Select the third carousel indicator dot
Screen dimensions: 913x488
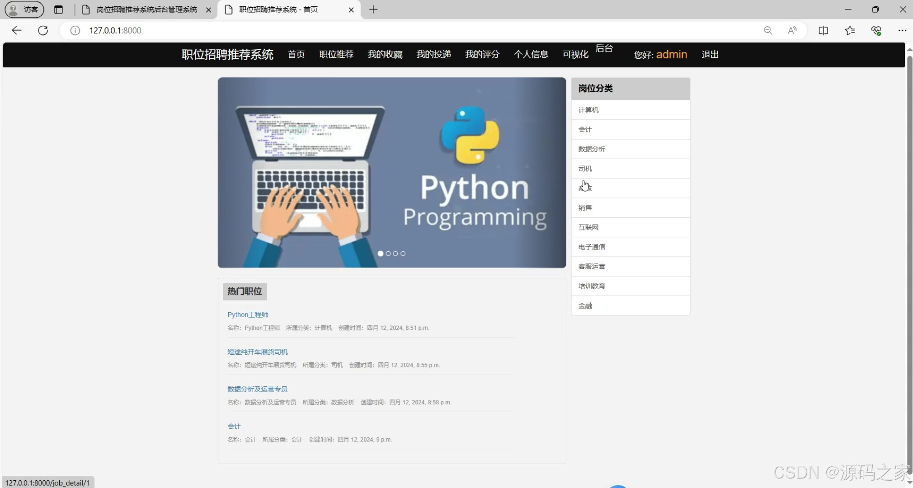pos(395,253)
